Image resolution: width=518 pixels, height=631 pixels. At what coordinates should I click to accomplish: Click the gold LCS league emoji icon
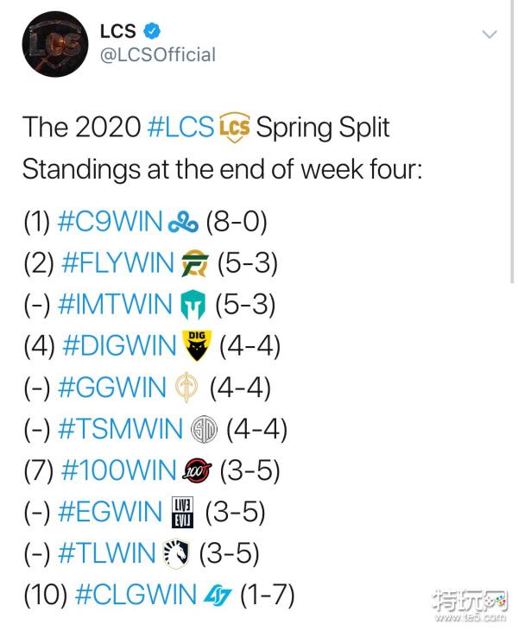[234, 127]
